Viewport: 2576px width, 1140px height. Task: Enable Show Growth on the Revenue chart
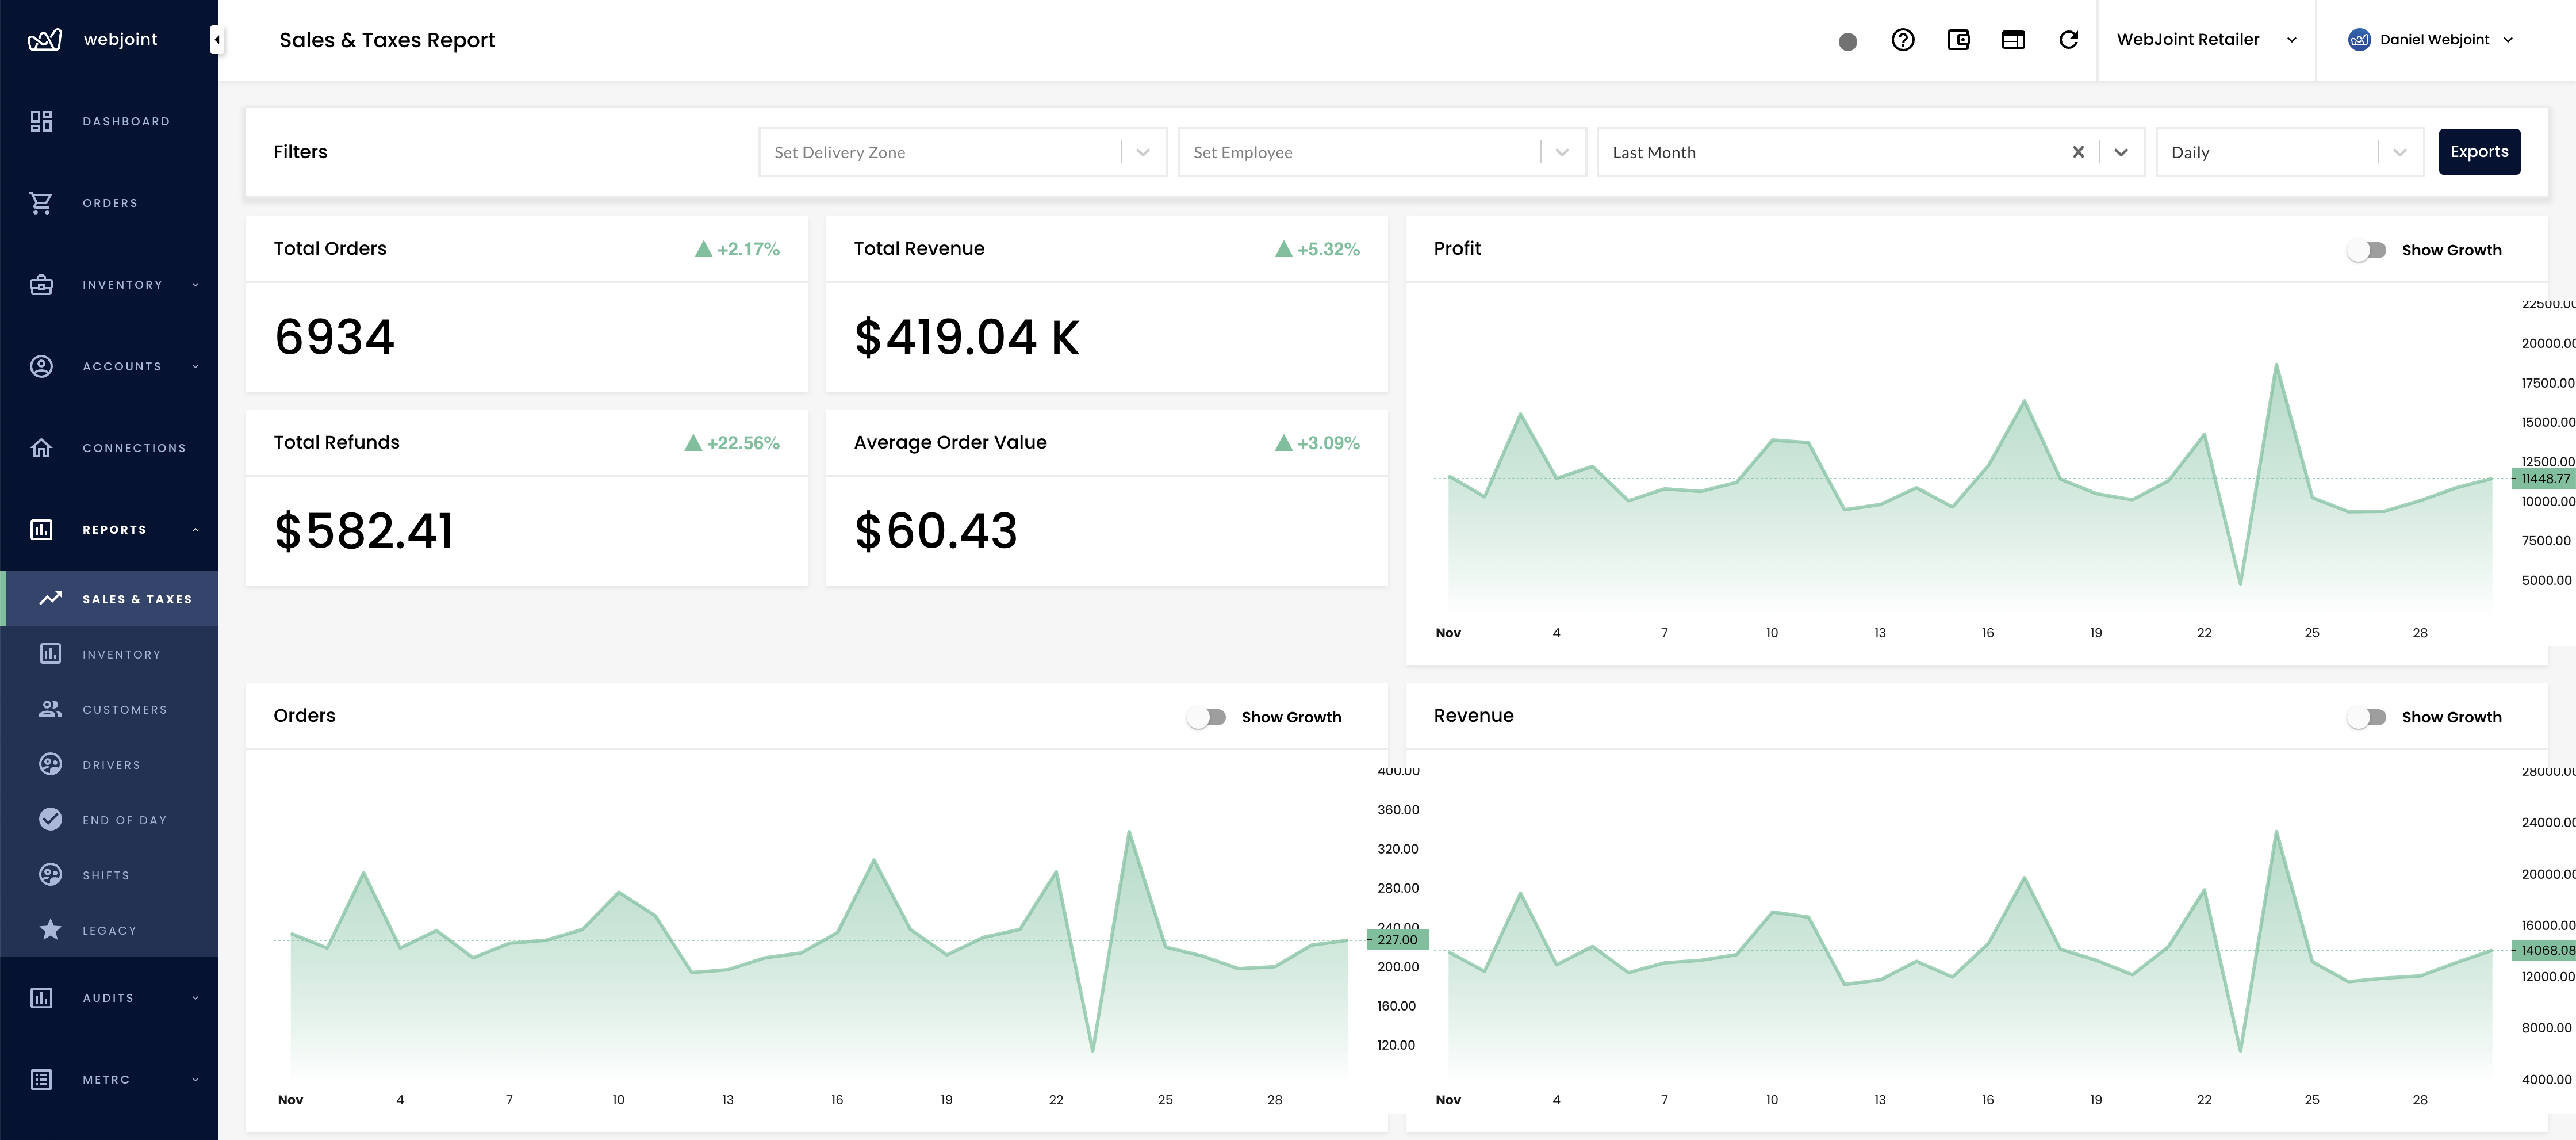coord(2367,716)
